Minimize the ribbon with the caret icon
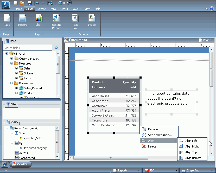216x173 pixels. click(x=206, y=9)
